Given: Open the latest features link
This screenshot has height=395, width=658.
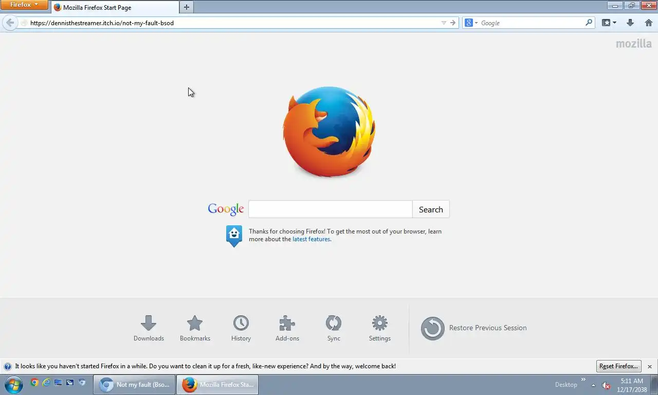Looking at the screenshot, I should point(311,239).
